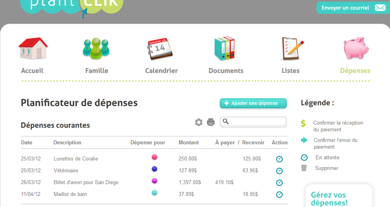
Task: Open the Famille section people icon
Action: coord(96,48)
